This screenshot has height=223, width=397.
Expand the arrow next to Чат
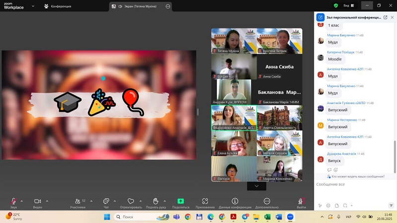pos(115,201)
